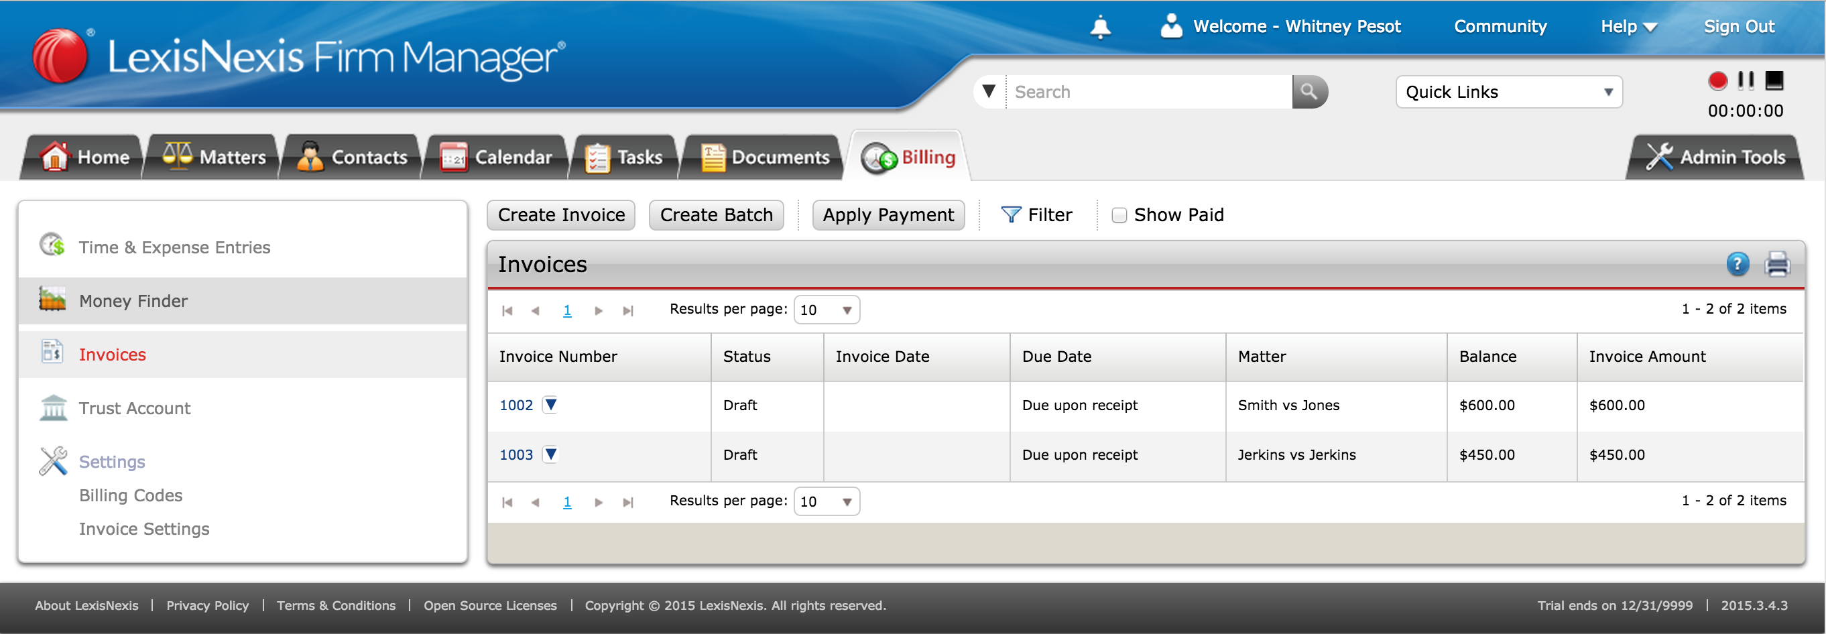Click the Create Invoice button
This screenshot has height=634, width=1826.
[x=560, y=215]
